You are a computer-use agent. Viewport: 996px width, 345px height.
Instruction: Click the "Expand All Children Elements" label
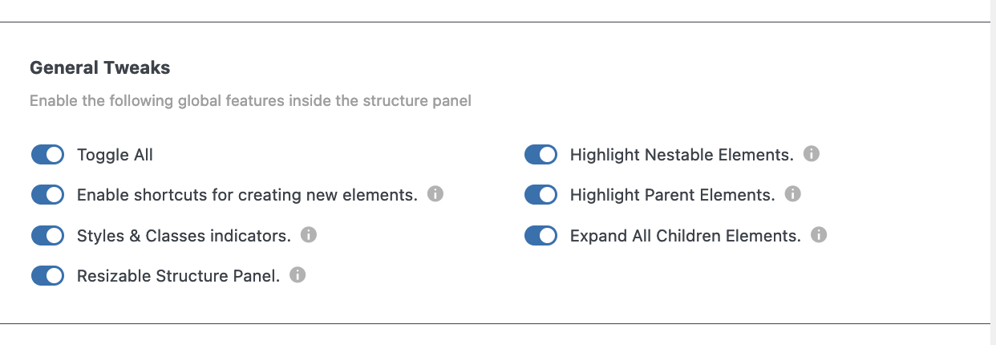pos(686,236)
